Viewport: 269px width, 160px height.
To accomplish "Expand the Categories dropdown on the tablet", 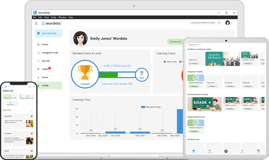I will [x=194, y=45].
